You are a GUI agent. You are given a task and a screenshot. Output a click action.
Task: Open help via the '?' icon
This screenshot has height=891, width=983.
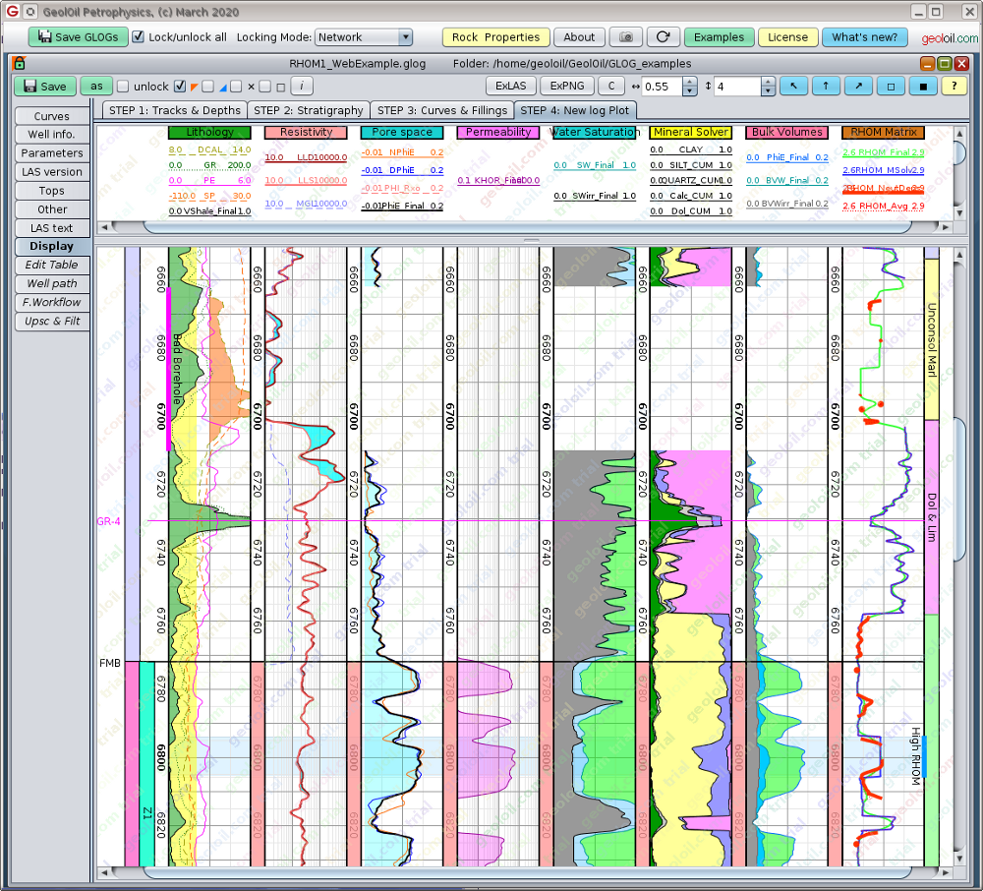pos(954,86)
